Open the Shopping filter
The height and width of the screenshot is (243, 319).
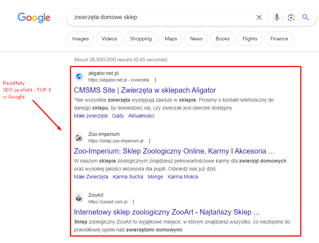pyautogui.click(x=141, y=39)
